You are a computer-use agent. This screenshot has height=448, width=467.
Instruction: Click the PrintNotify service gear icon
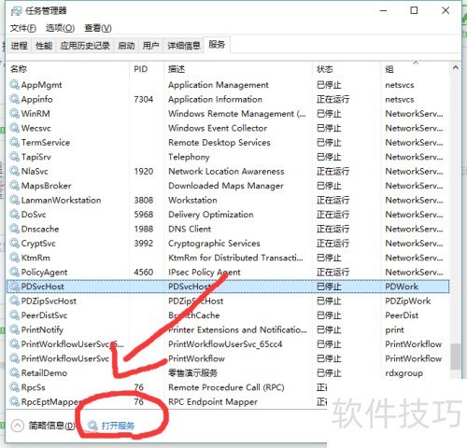(14, 329)
